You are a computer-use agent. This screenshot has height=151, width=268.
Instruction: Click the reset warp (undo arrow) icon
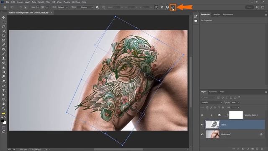(x=162, y=7)
